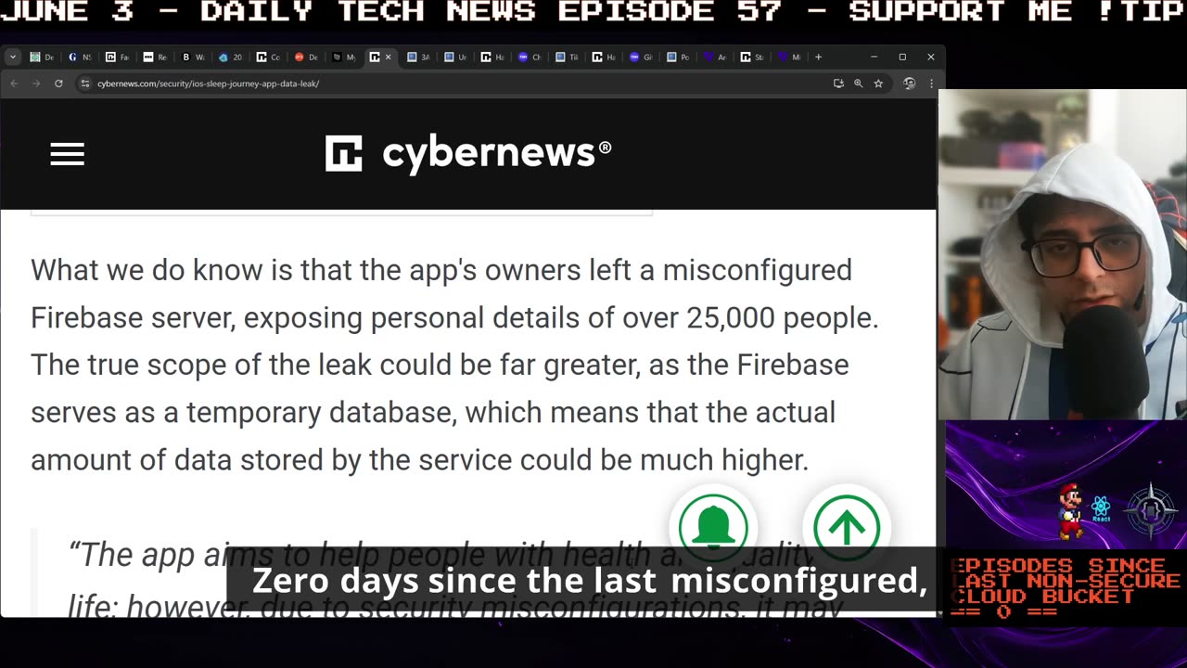Click the Cybernews logo link
This screenshot has height=668, width=1187.
click(468, 153)
